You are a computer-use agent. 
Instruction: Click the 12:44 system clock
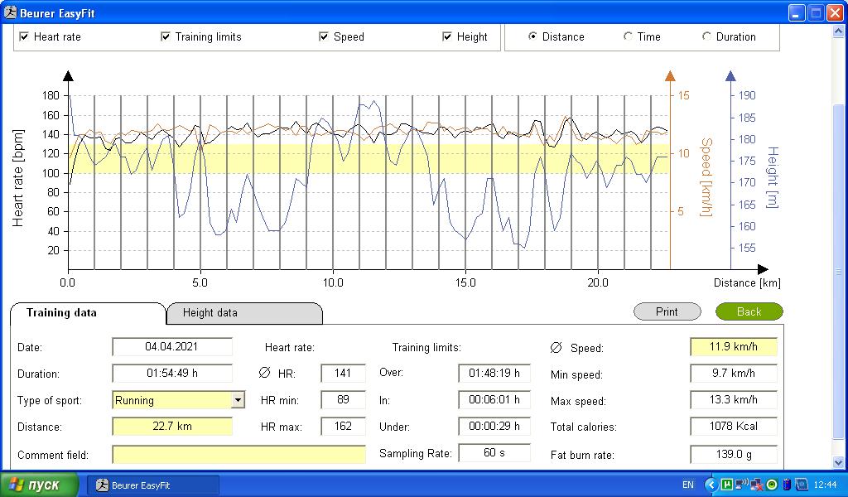pos(825,485)
